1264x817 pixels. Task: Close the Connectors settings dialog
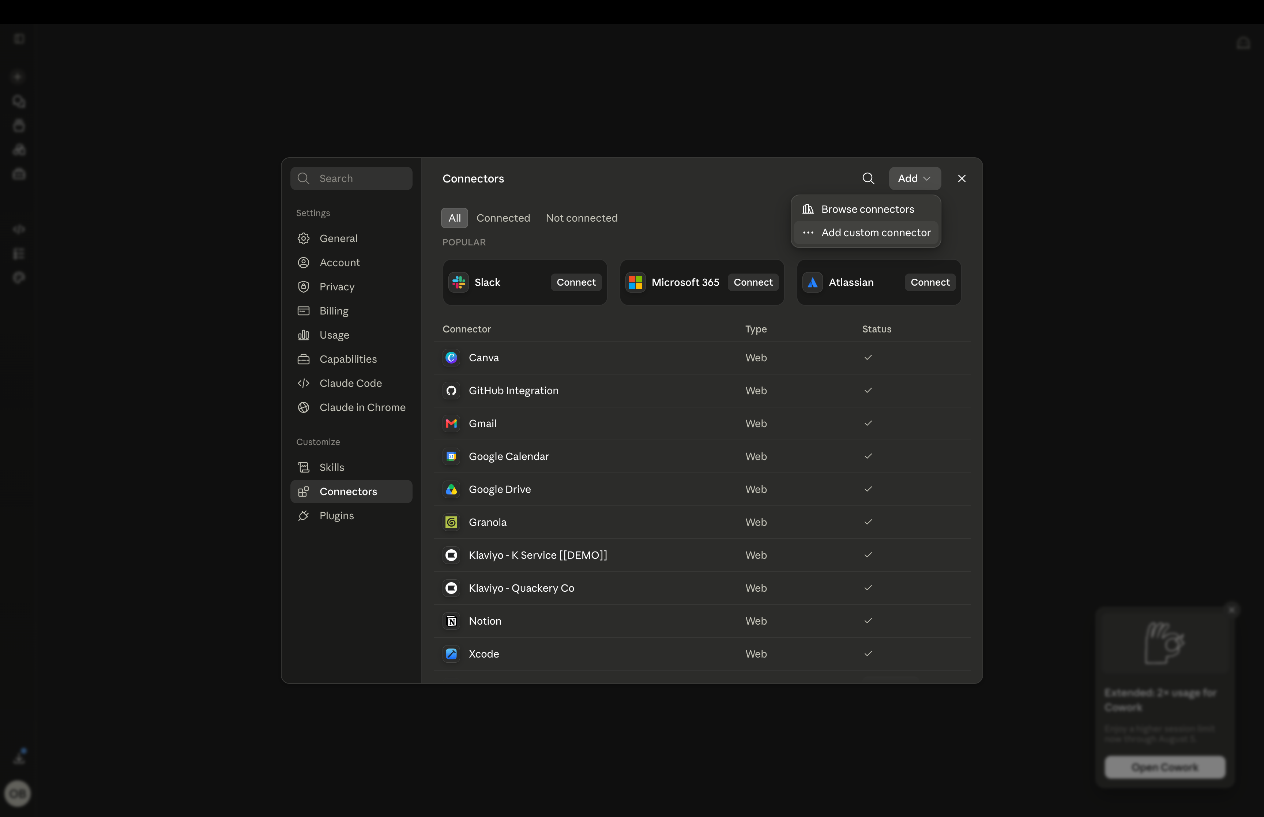962,179
